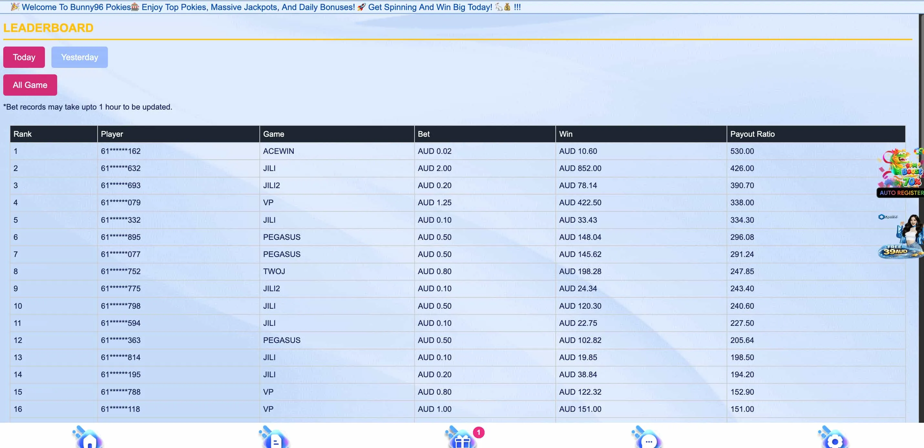Select player 61******162 in rank 1
Image resolution: width=924 pixels, height=448 pixels.
pos(121,151)
